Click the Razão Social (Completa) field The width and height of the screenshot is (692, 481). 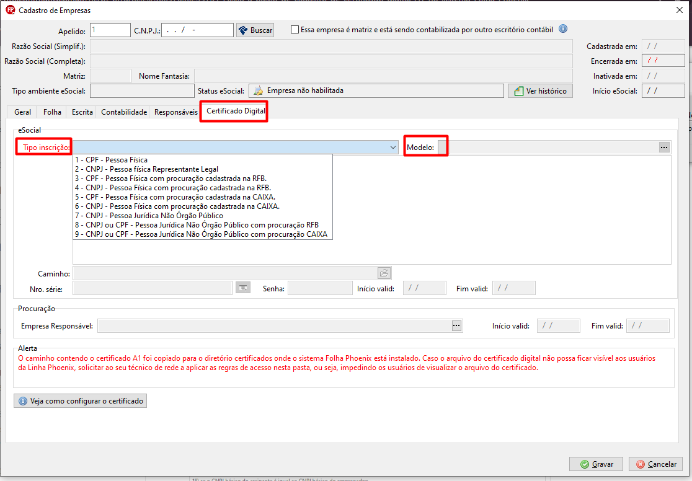click(332, 61)
